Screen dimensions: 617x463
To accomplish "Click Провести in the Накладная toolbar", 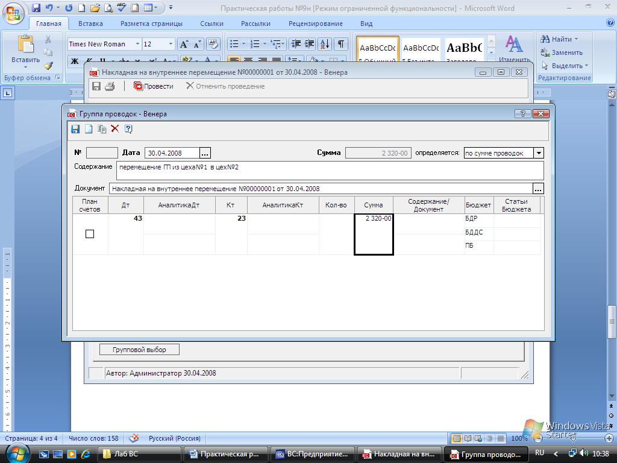I will pyautogui.click(x=154, y=86).
